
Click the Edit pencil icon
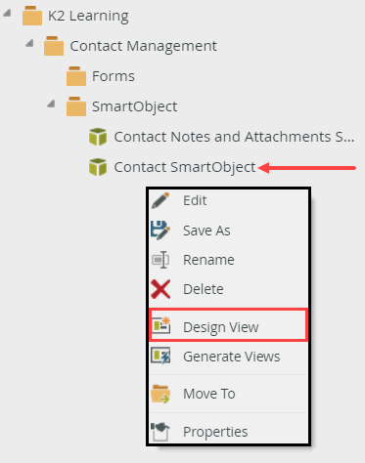click(160, 200)
